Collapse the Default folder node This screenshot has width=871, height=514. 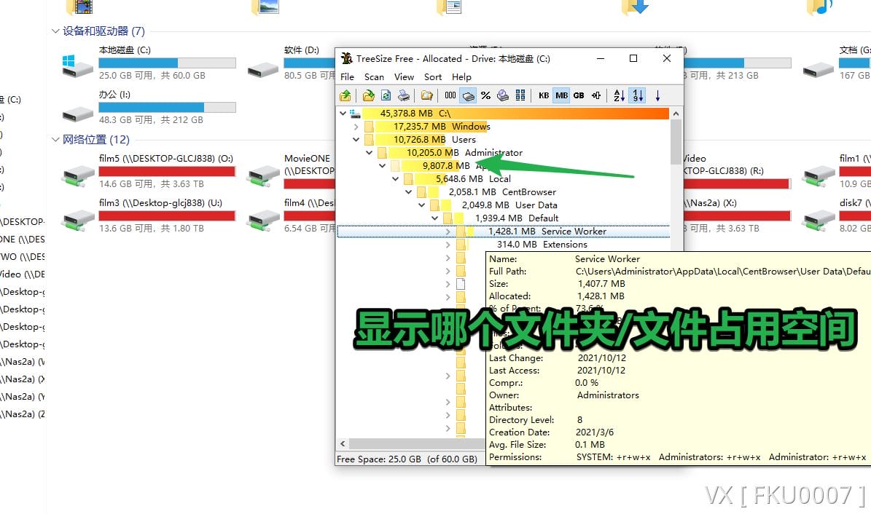[x=434, y=218]
